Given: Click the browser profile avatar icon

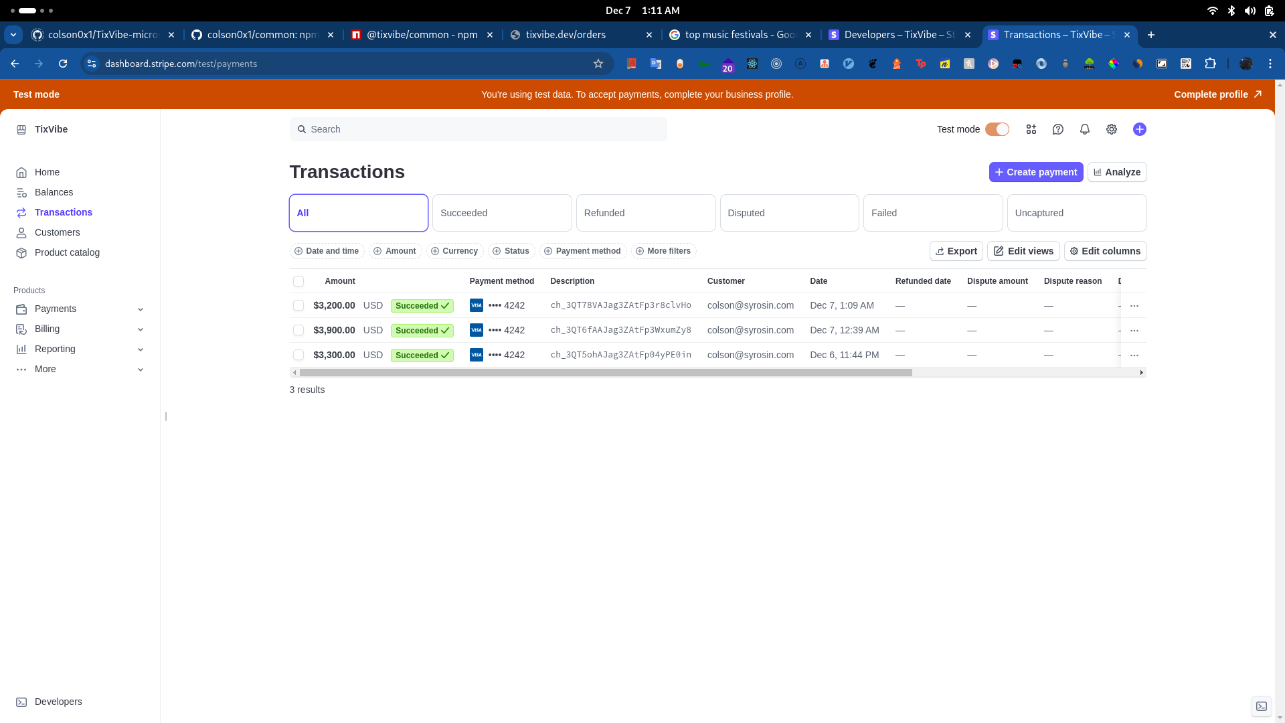Looking at the screenshot, I should coord(1246,64).
